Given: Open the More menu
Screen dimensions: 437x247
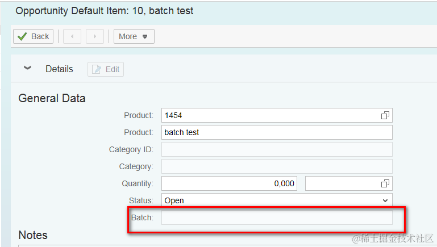Looking at the screenshot, I should (x=134, y=36).
